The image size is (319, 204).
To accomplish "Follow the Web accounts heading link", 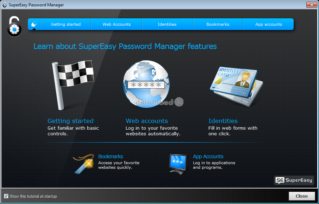I will [147, 121].
